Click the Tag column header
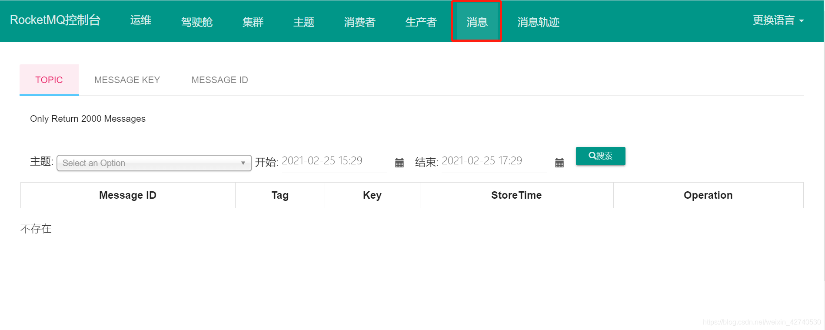Image resolution: width=825 pixels, height=330 pixels. pyautogui.click(x=280, y=195)
